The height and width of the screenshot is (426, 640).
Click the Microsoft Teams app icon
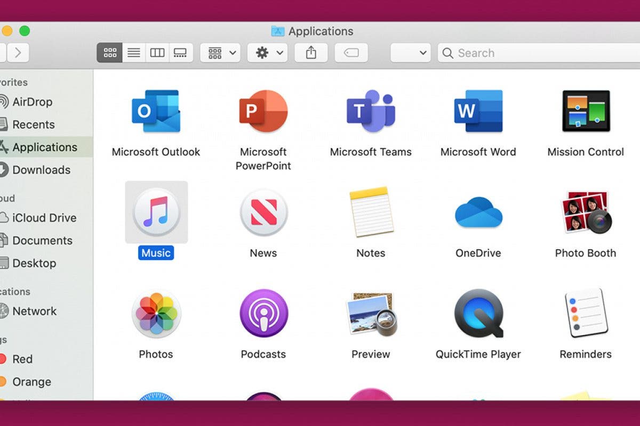tap(371, 111)
